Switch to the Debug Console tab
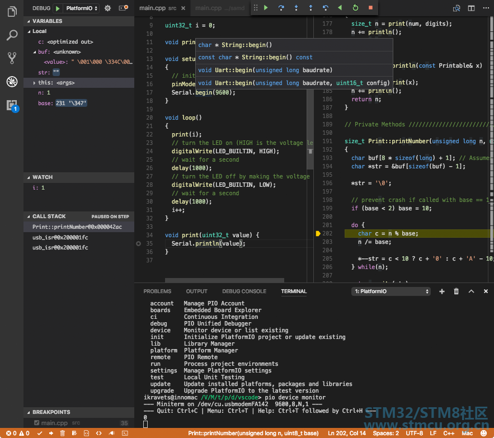Image resolution: width=494 pixels, height=438 pixels. pyautogui.click(x=244, y=291)
